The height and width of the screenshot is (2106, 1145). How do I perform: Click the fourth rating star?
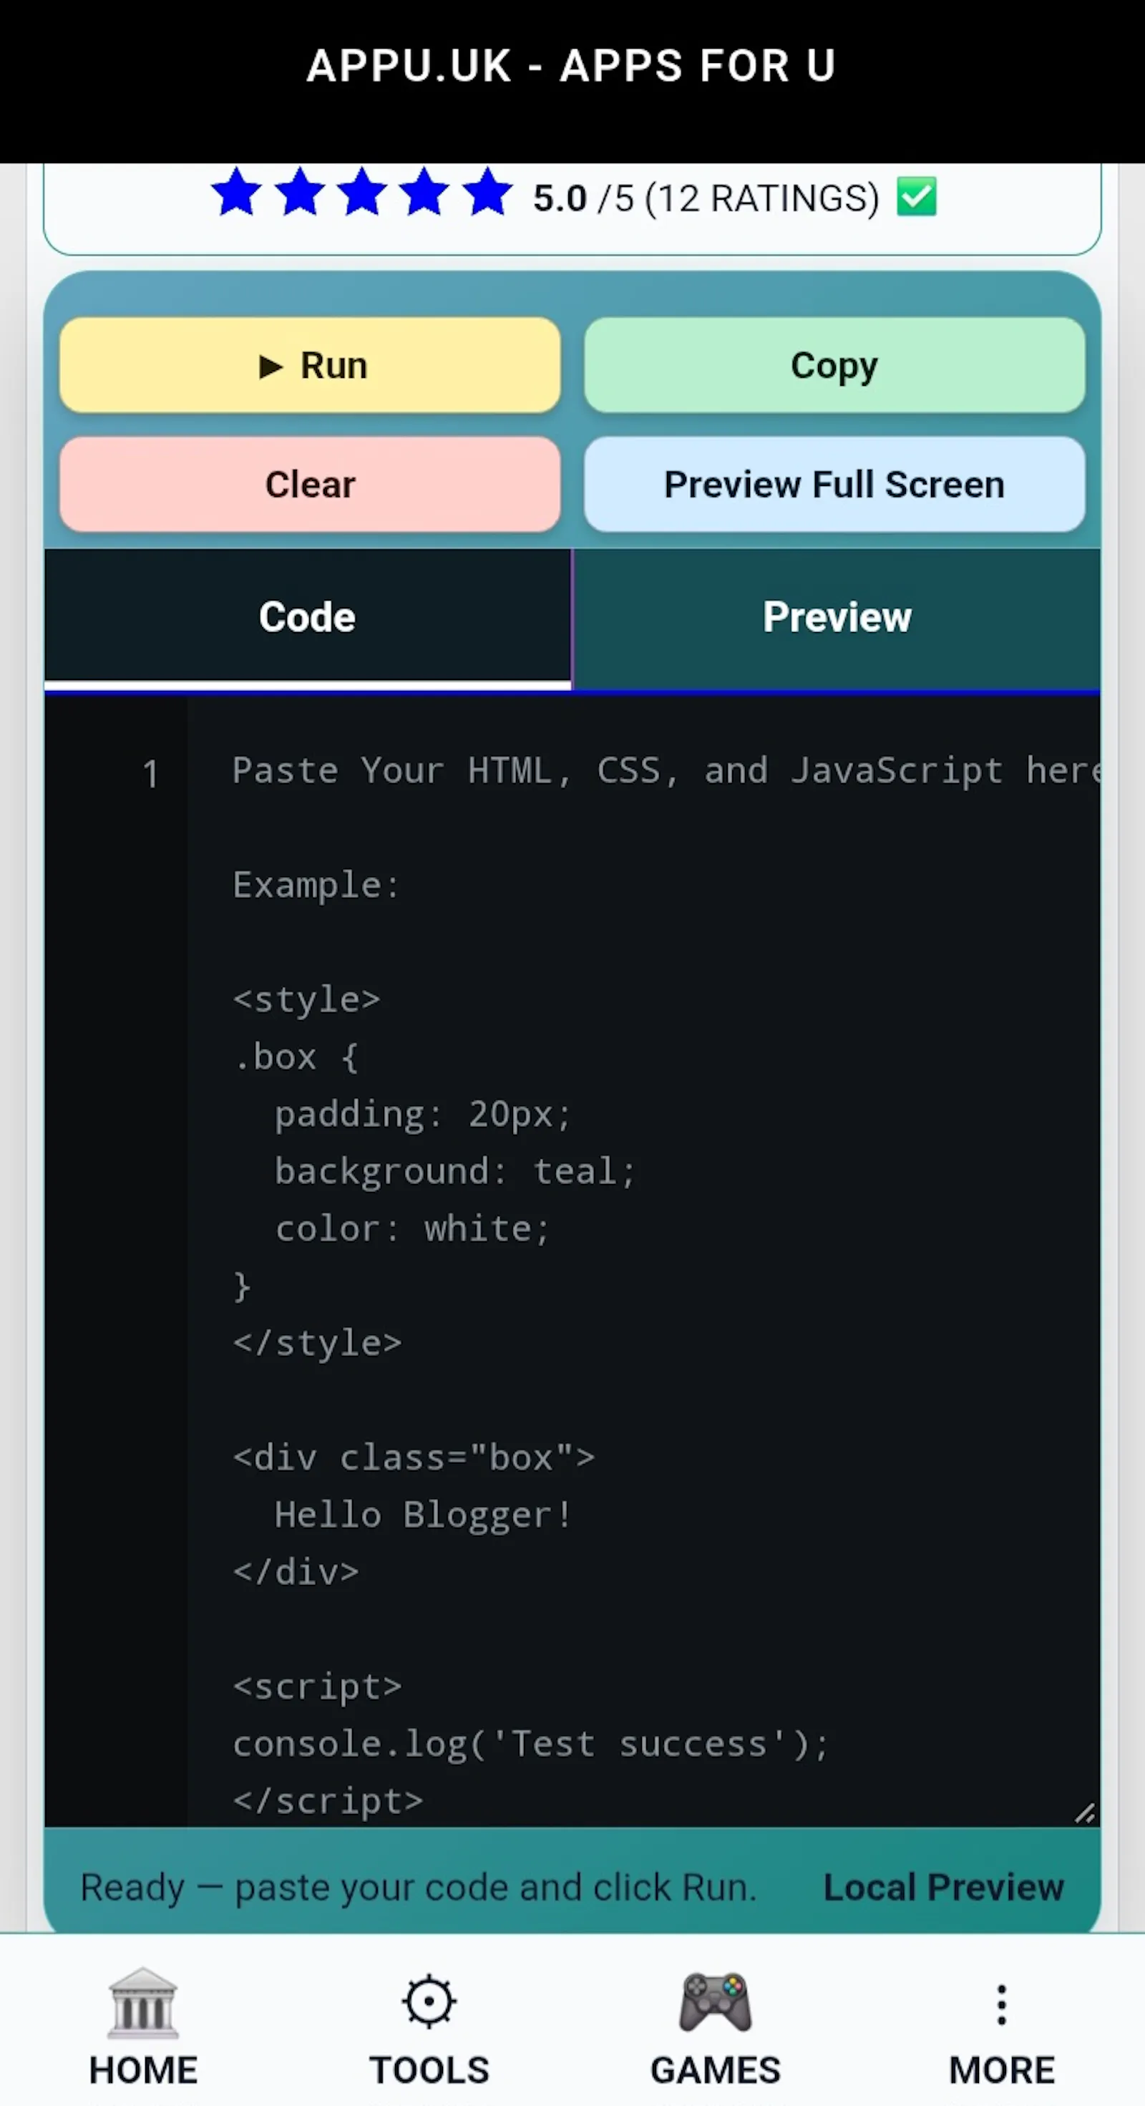click(425, 192)
